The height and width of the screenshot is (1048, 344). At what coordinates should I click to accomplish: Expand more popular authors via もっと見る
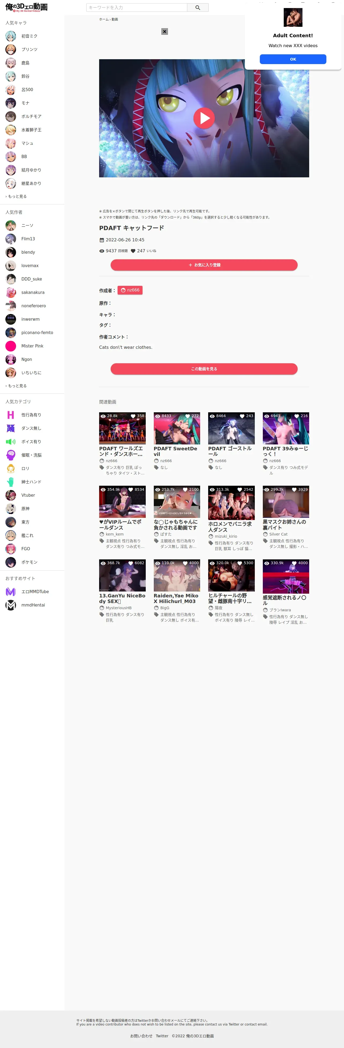(x=16, y=386)
